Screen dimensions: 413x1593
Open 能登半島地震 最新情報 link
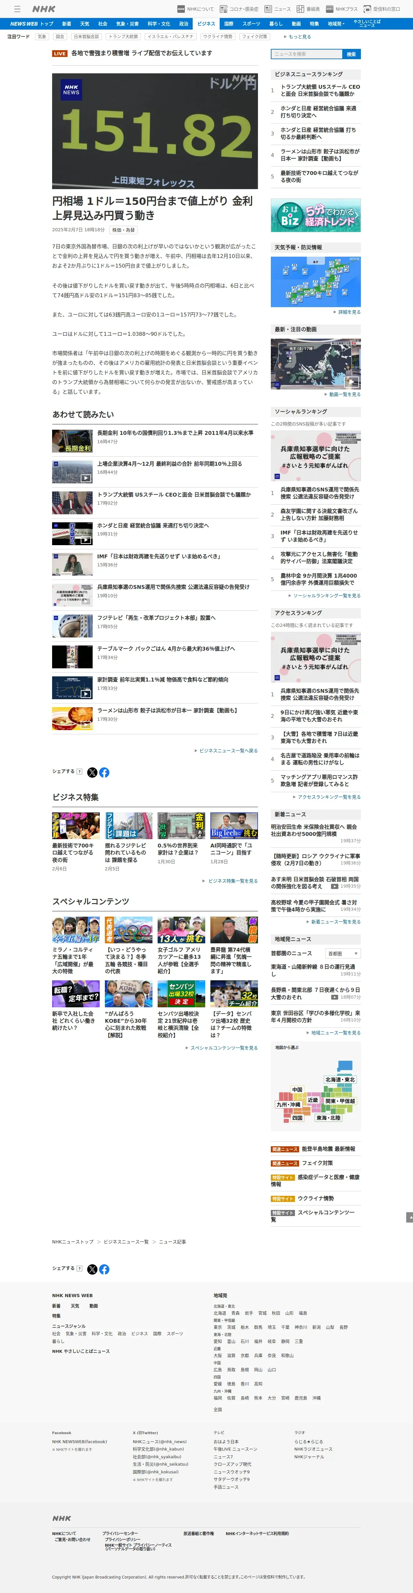click(x=328, y=1149)
